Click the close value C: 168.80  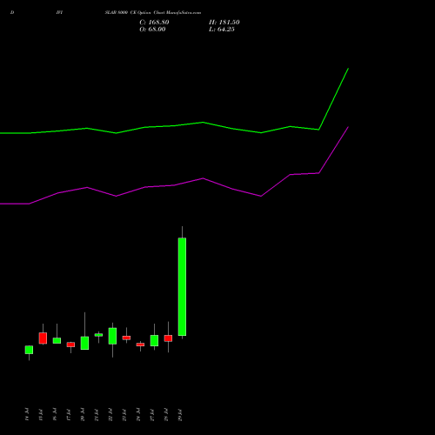154,23
